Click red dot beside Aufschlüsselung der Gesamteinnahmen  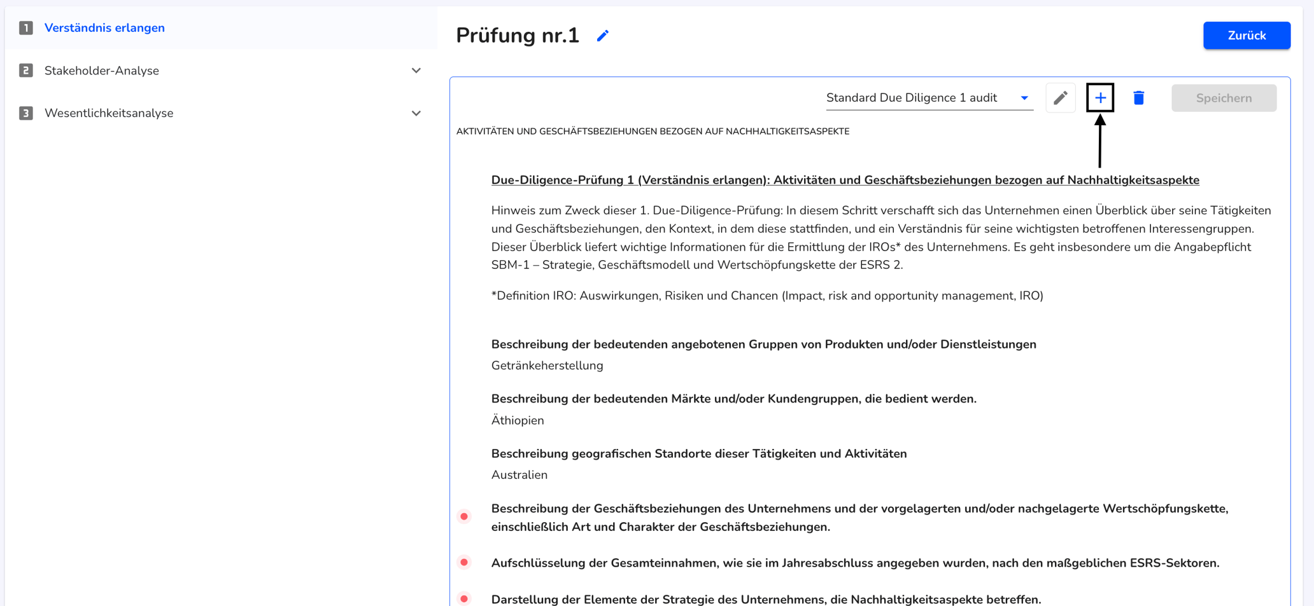(464, 562)
